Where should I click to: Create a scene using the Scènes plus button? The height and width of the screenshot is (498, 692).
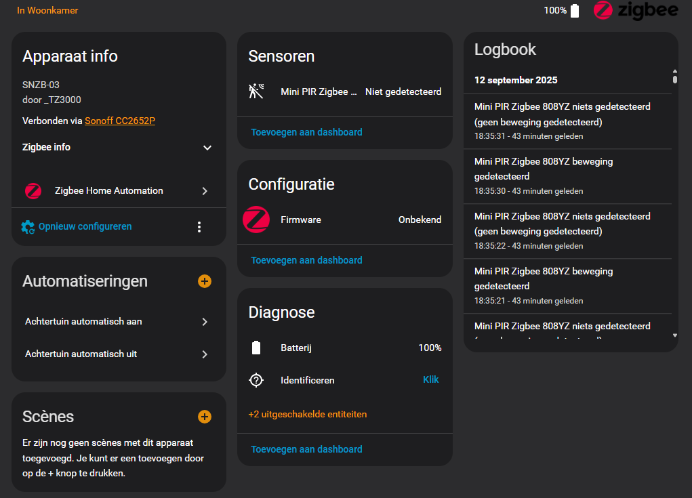pos(204,417)
